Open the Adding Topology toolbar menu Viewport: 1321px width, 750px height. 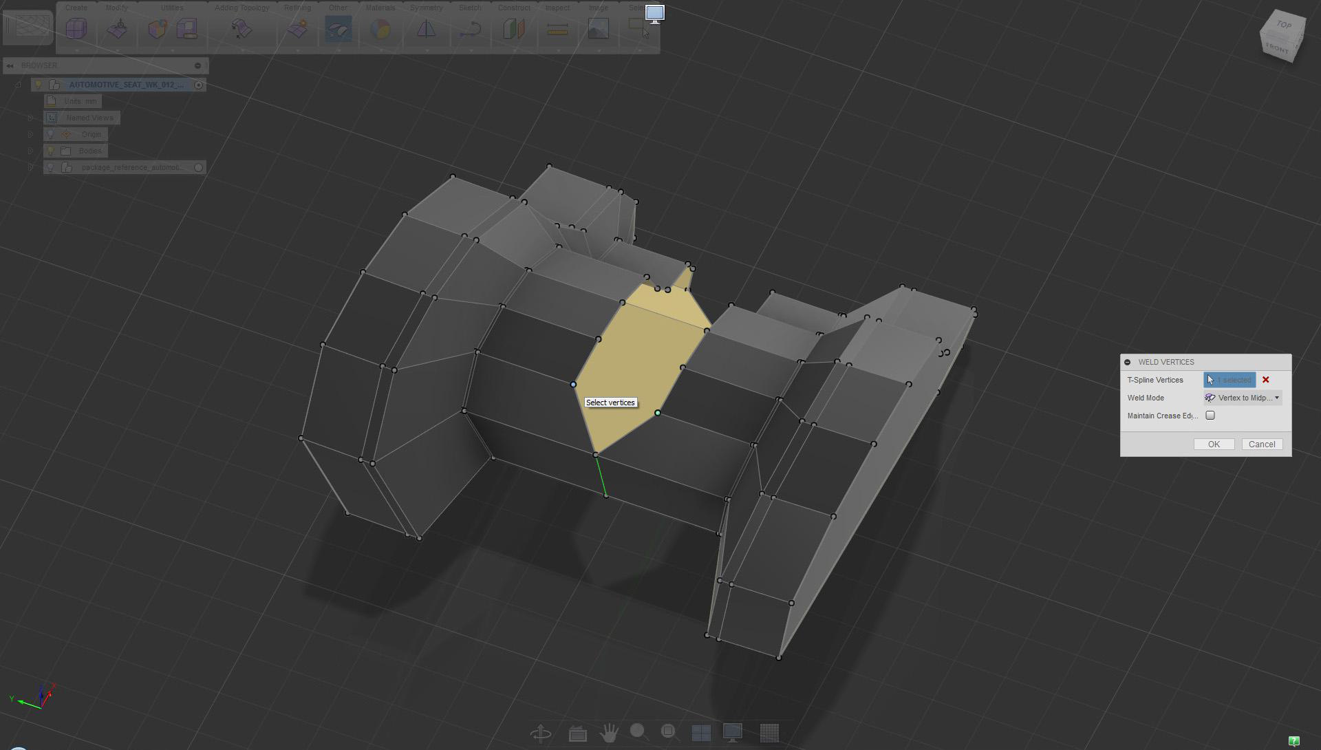pyautogui.click(x=241, y=8)
